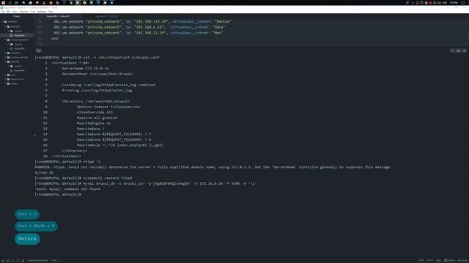Open Windows Task View
The height and width of the screenshot is (263, 469).
[16, 2]
